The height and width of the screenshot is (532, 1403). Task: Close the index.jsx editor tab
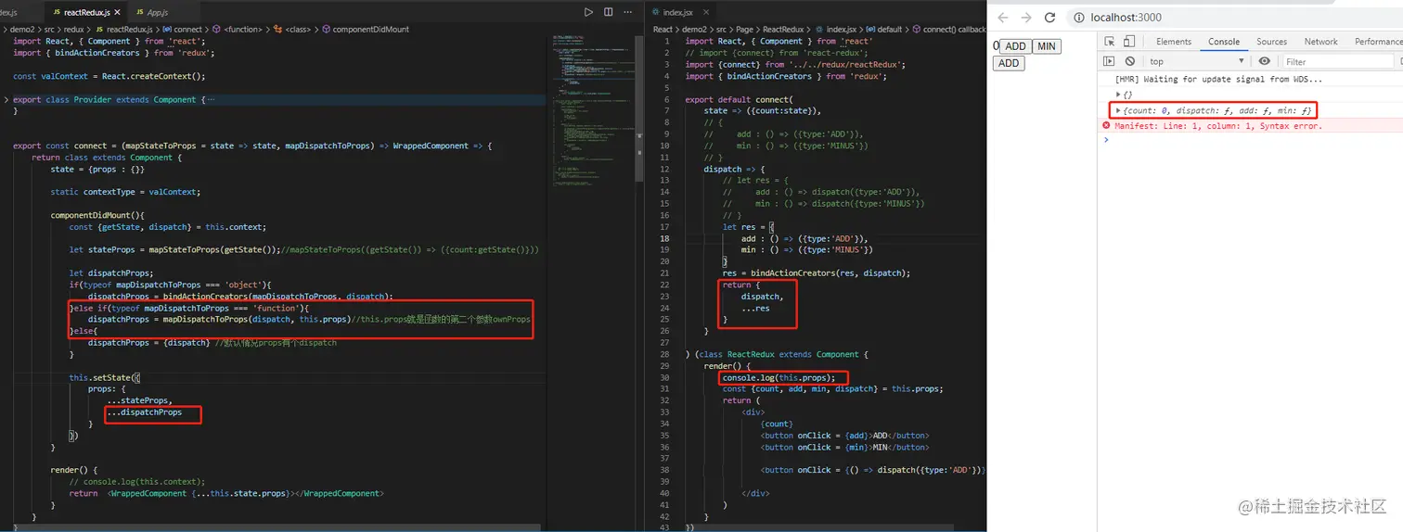pos(705,12)
